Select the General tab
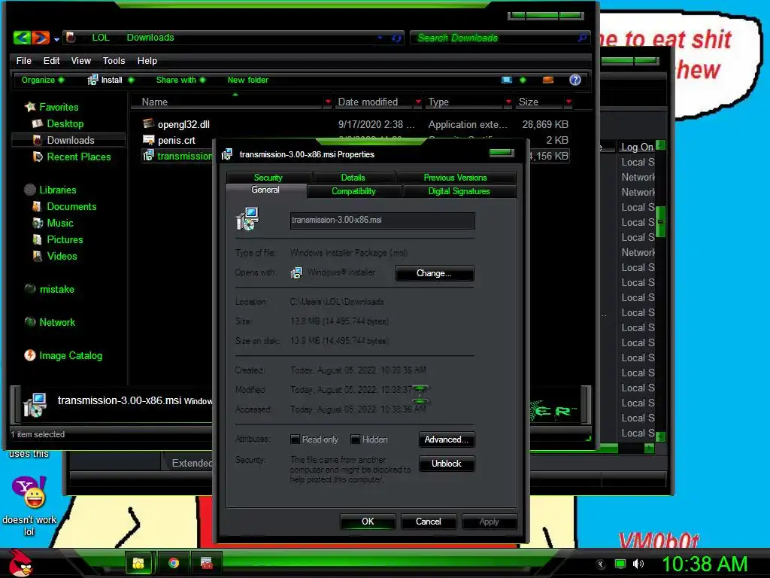The width and height of the screenshot is (770, 578). [x=265, y=190]
